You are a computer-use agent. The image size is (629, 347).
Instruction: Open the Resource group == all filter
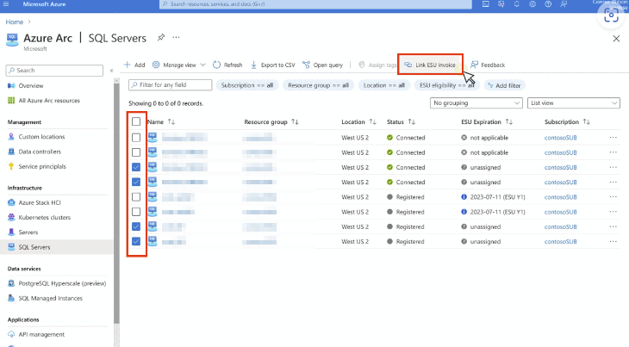pos(318,85)
